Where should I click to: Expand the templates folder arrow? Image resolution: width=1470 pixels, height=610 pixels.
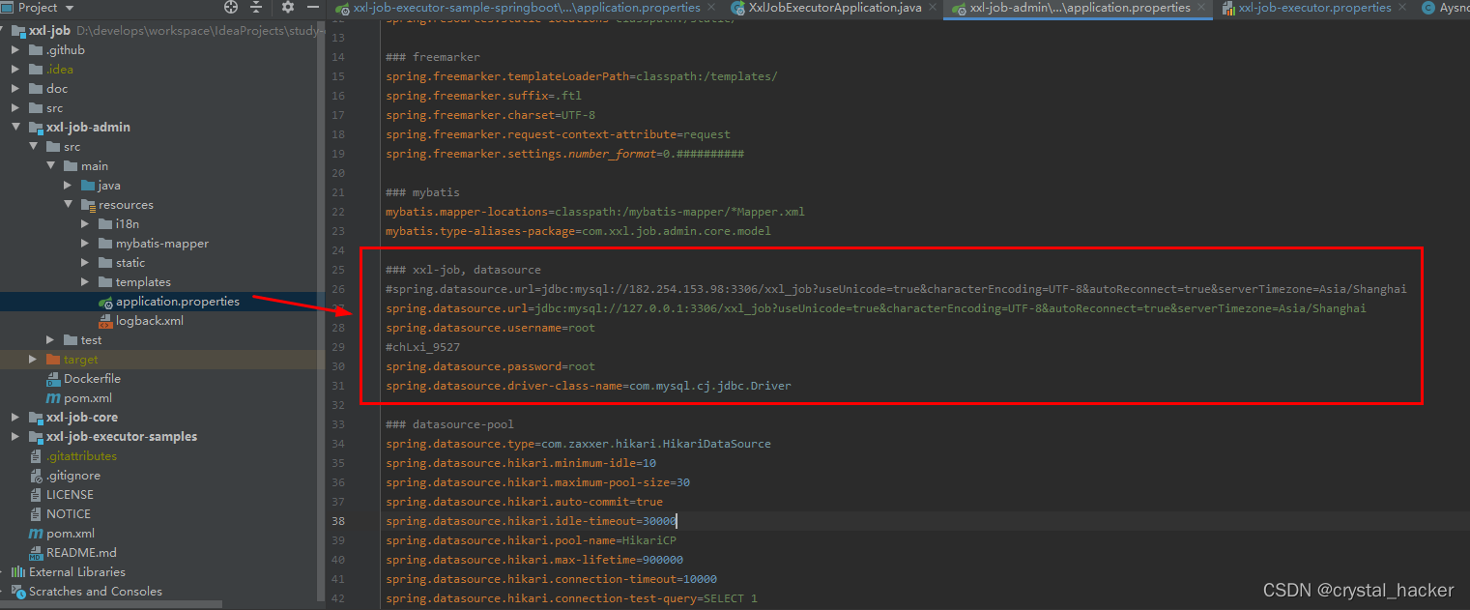(85, 281)
